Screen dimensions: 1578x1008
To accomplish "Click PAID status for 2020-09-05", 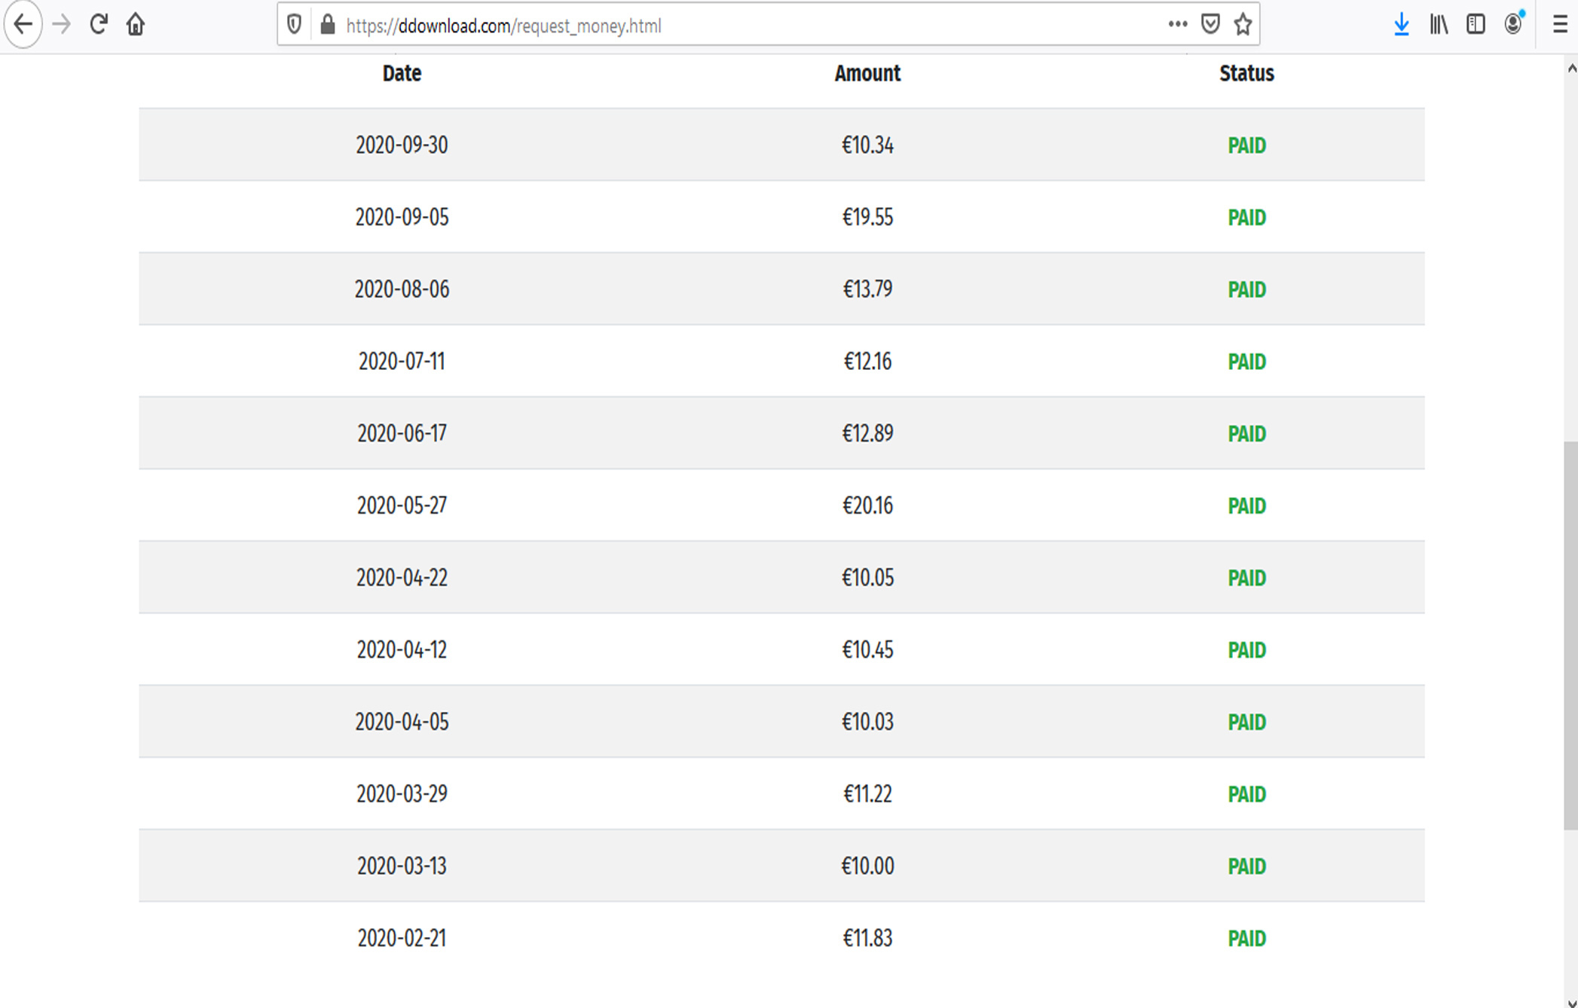I will pos(1246,218).
